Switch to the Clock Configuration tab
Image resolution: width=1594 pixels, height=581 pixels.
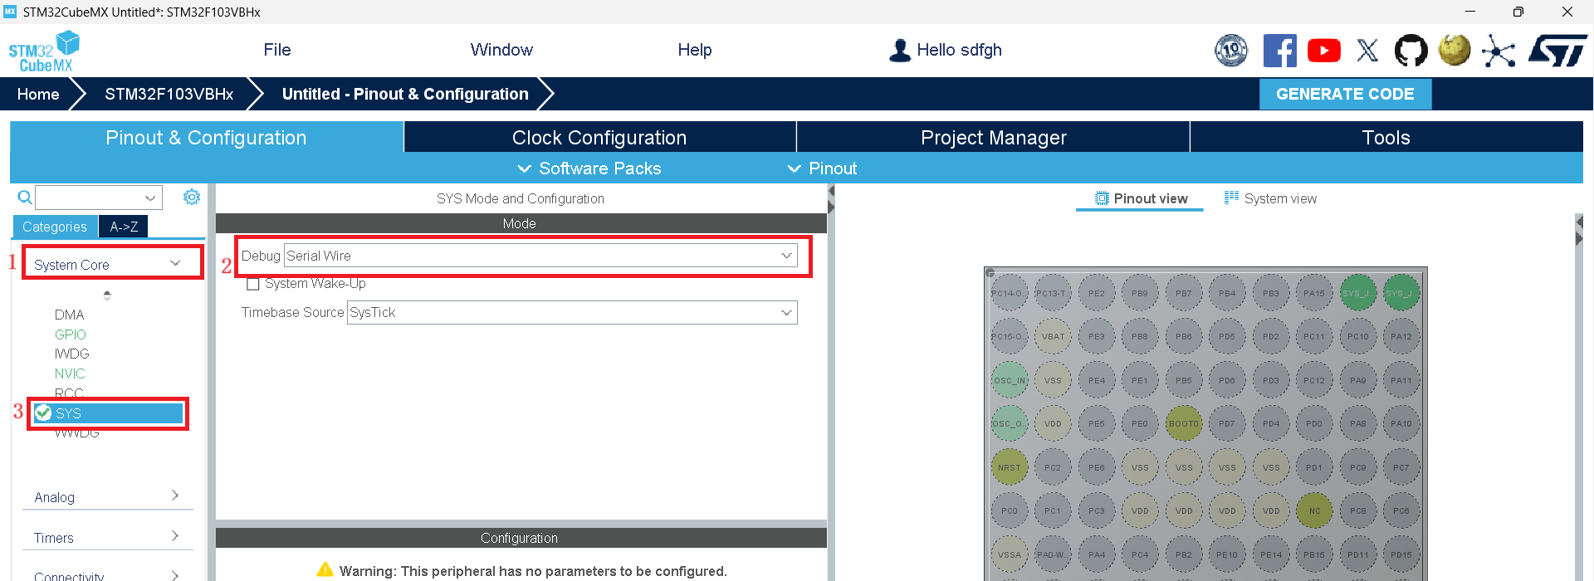599,137
